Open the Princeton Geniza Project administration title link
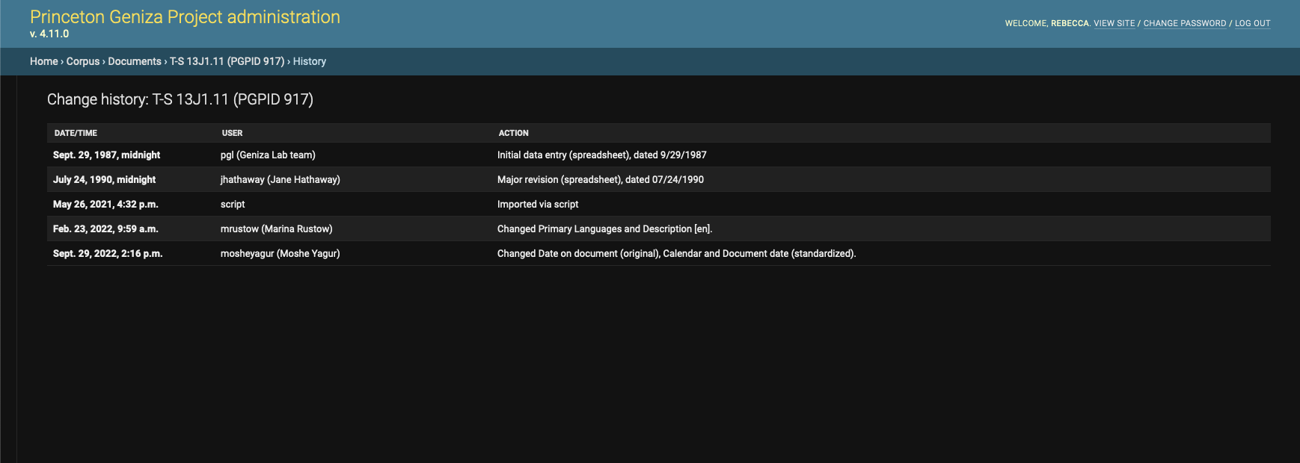The image size is (1300, 463). 185,17
